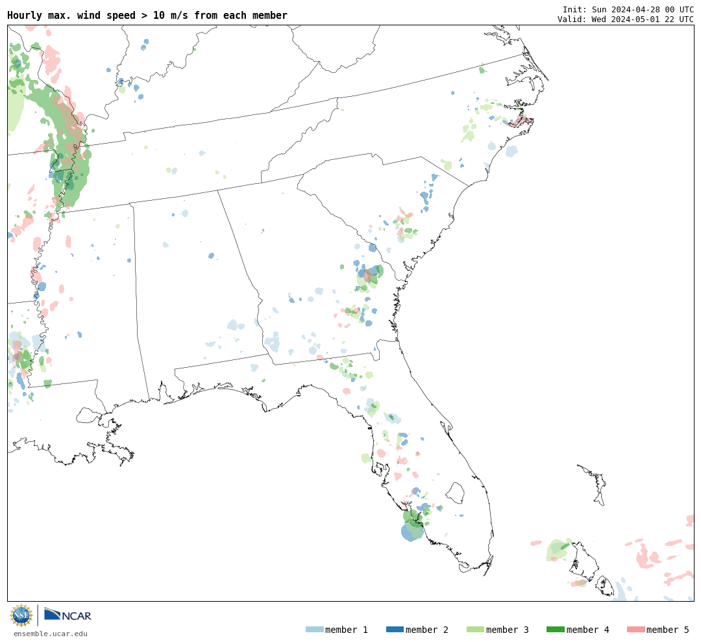701x642 pixels.
Task: Click the member 5 pink swatch
Action: (x=635, y=630)
